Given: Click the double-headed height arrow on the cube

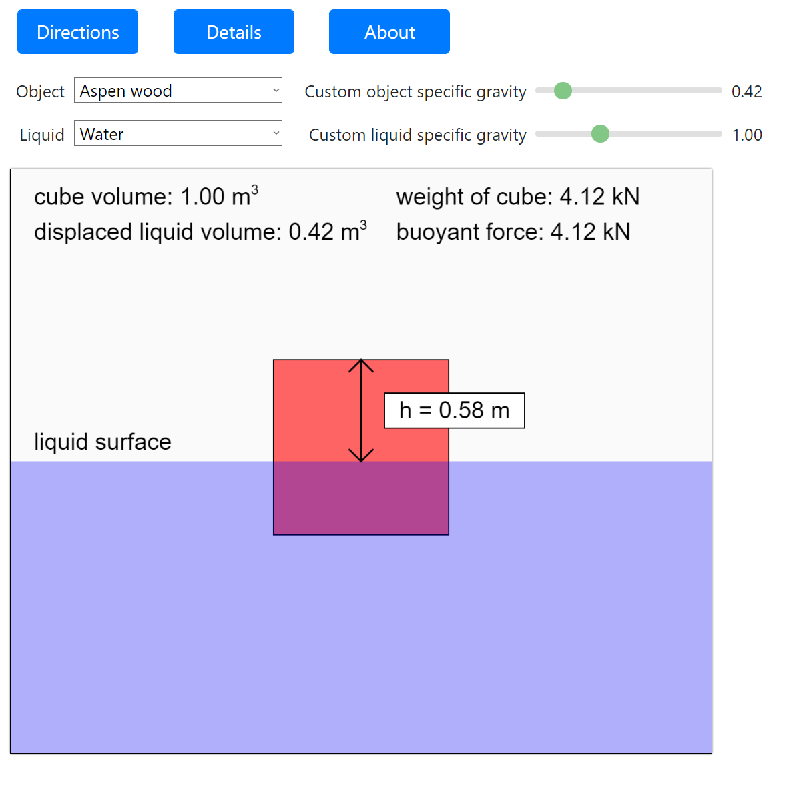Looking at the screenshot, I should (x=361, y=410).
